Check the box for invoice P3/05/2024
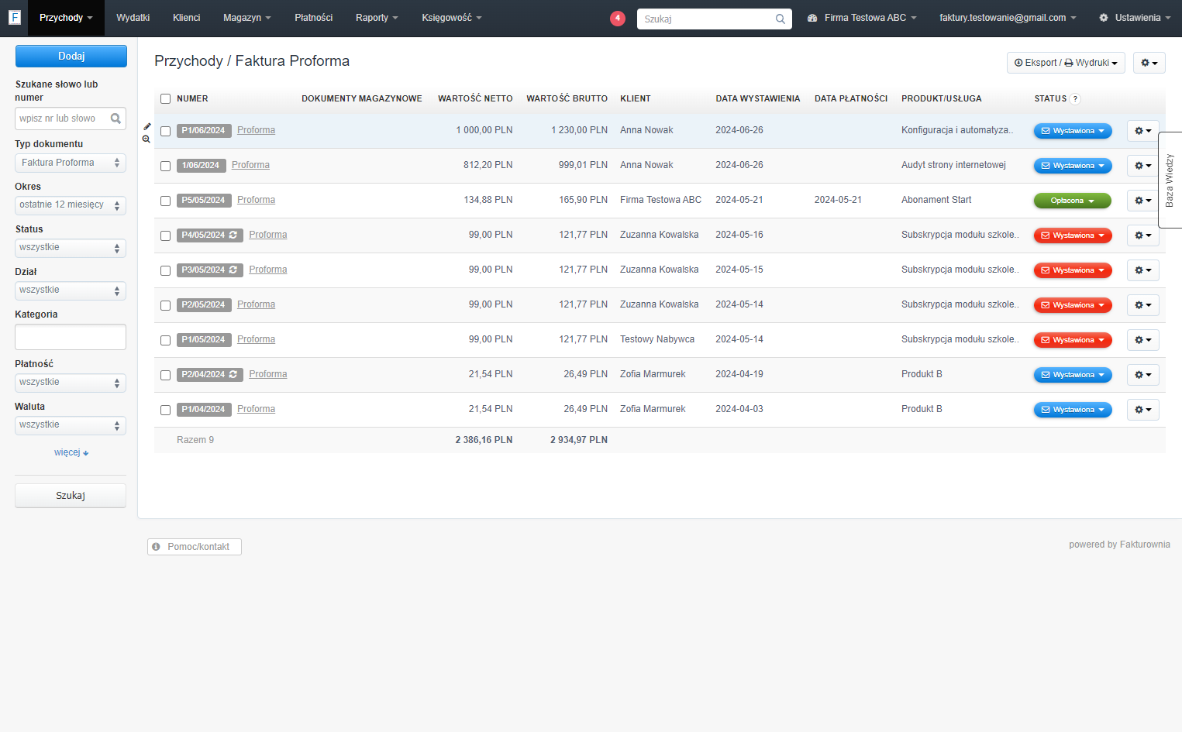The width and height of the screenshot is (1182, 732). tap(165, 270)
